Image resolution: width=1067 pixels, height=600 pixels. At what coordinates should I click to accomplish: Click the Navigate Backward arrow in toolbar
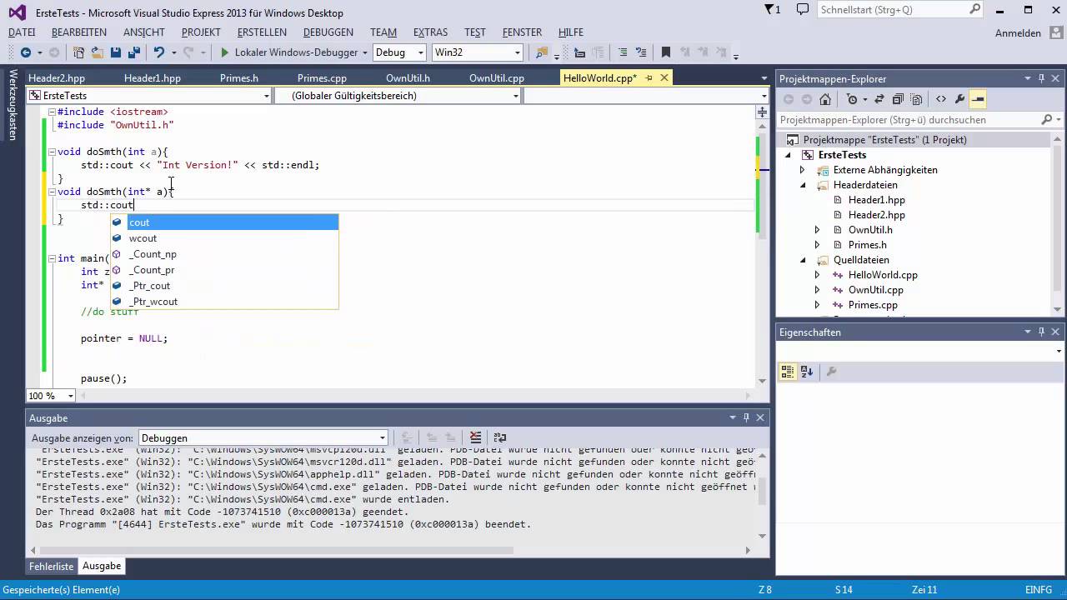click(x=25, y=52)
